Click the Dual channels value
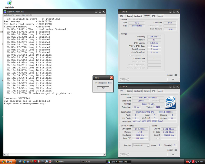Viewport: 205px width, 164px height. 170,23
